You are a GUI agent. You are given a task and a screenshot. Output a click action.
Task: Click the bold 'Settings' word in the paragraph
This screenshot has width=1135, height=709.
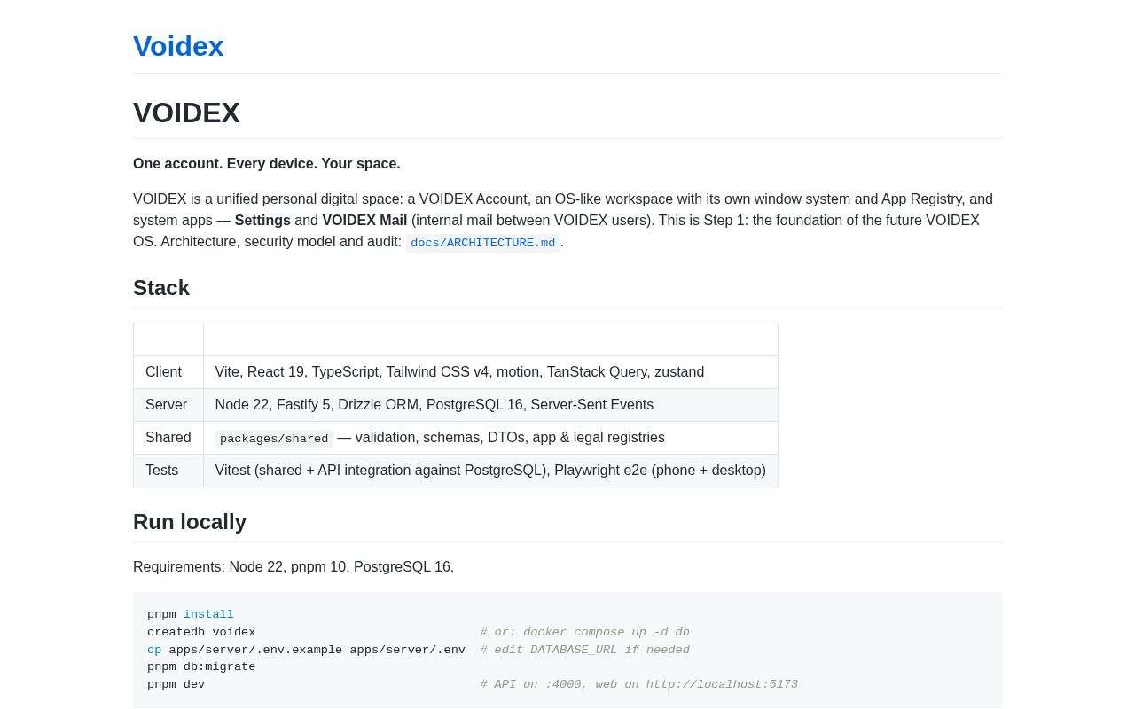pyautogui.click(x=262, y=221)
